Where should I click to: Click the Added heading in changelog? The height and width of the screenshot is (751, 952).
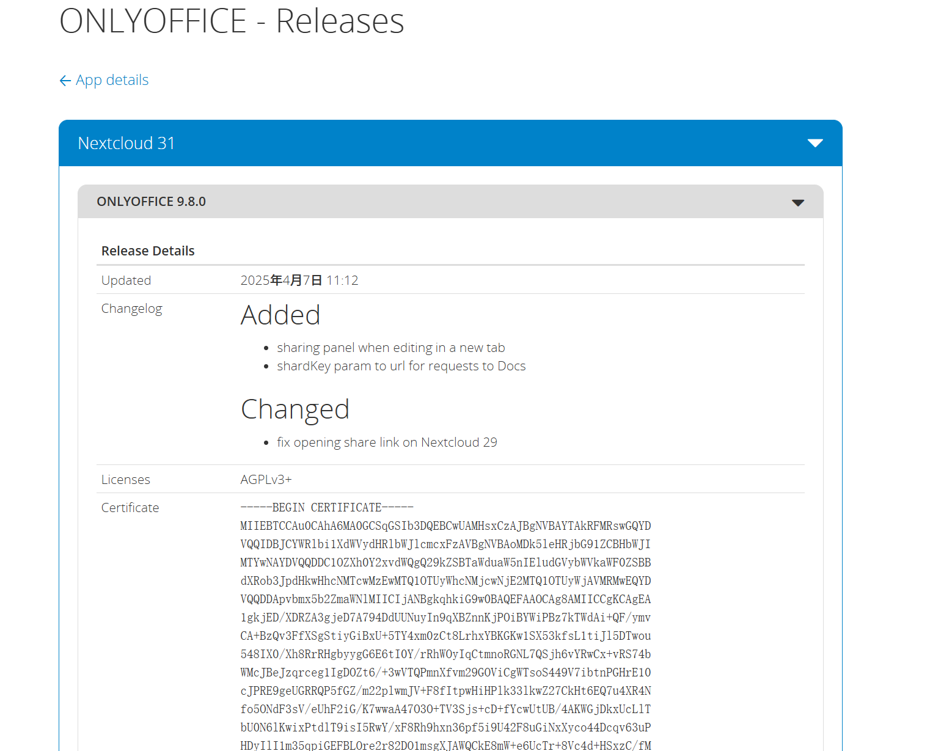click(x=280, y=315)
